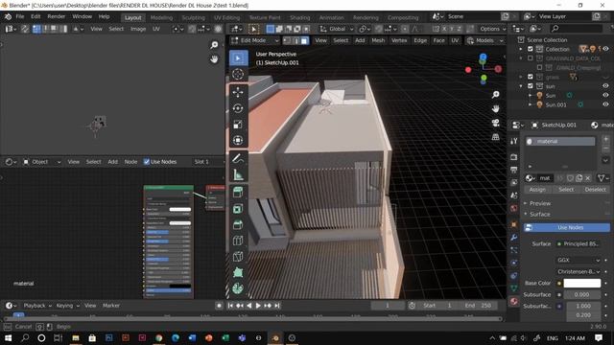Viewport: 614px width, 345px height.
Task: Pick the Bevel tool
Action: click(x=238, y=224)
